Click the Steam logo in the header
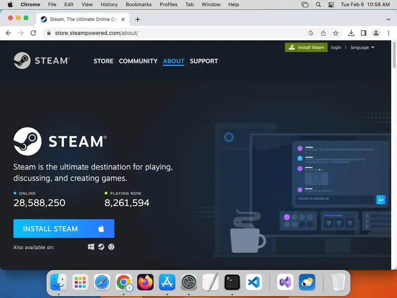This screenshot has height=298, width=397. [x=42, y=61]
